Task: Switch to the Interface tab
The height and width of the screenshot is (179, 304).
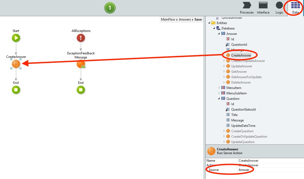Action: (x=263, y=8)
